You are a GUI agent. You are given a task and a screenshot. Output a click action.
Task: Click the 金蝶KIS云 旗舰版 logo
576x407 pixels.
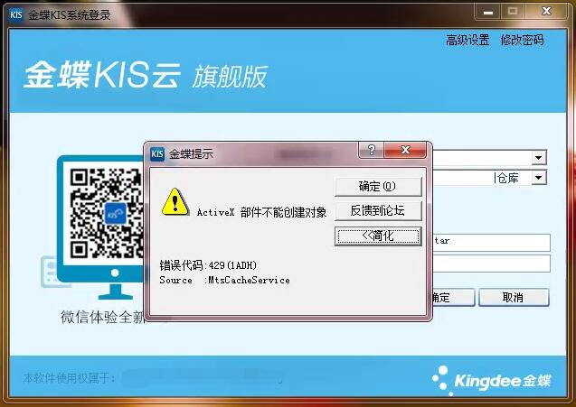point(145,77)
